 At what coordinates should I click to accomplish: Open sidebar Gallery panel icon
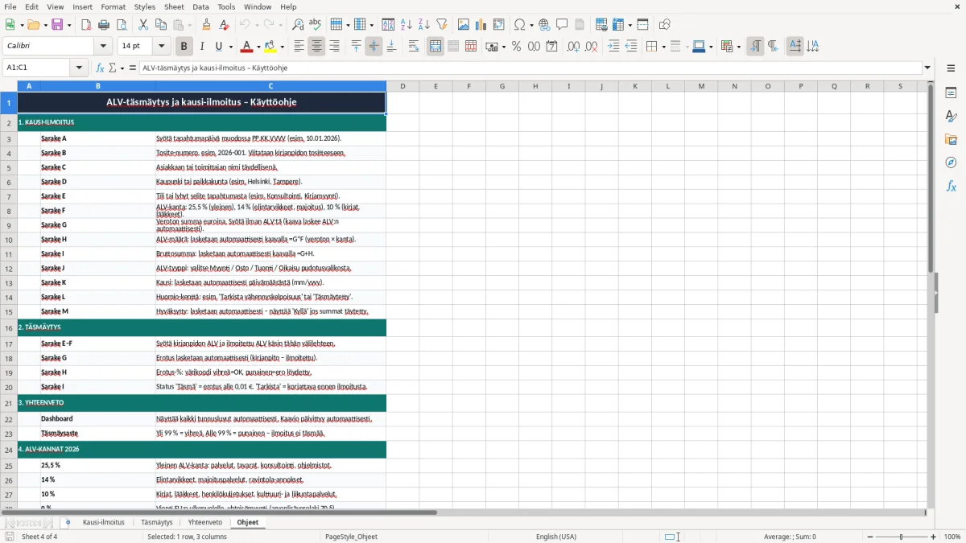coord(951,140)
